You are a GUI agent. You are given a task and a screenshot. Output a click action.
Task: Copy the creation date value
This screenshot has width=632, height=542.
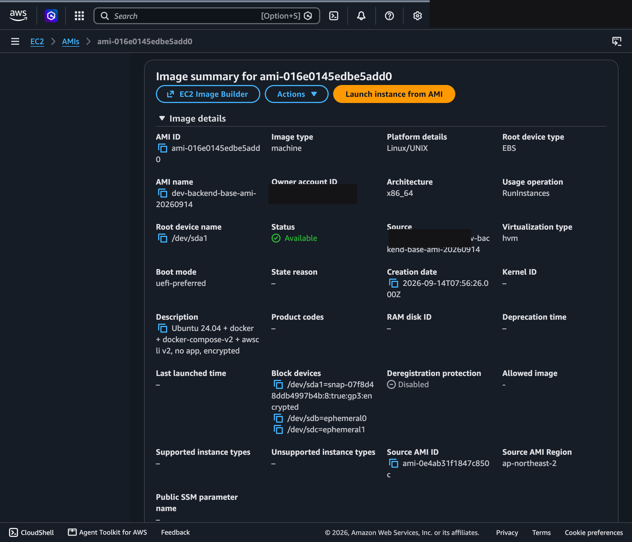(x=394, y=283)
